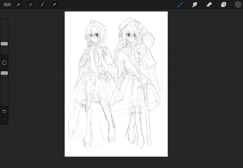Tap the square Modify button on sidebar
This screenshot has height=168, width=243.
tap(4, 63)
